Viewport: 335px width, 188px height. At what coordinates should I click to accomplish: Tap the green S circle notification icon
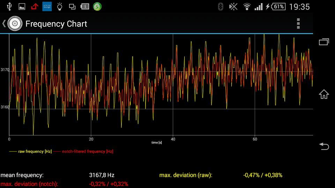point(97,7)
